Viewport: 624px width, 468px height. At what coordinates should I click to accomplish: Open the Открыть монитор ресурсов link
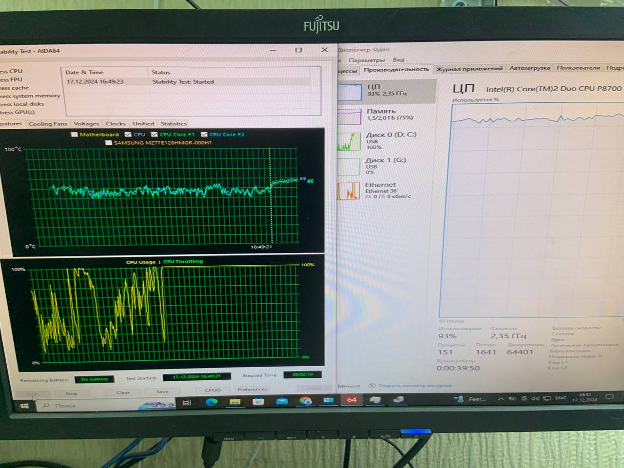coord(414,385)
